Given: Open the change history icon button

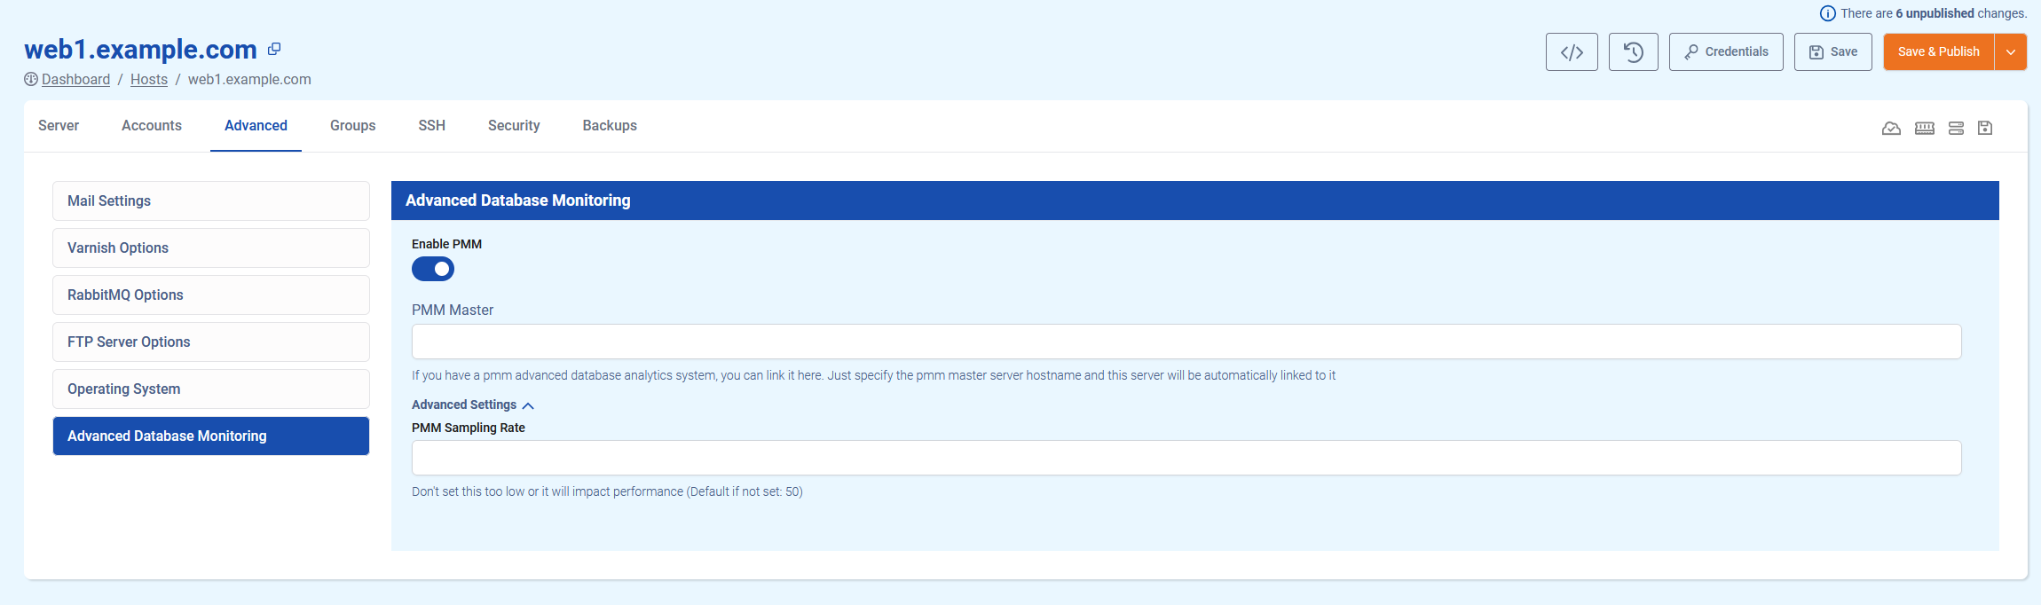Looking at the screenshot, I should tap(1633, 52).
